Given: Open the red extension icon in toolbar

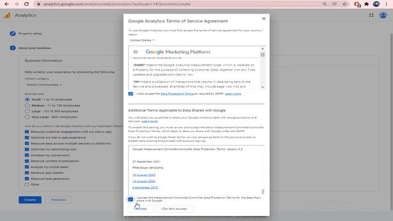Looking at the screenshot, I should 357,4.
